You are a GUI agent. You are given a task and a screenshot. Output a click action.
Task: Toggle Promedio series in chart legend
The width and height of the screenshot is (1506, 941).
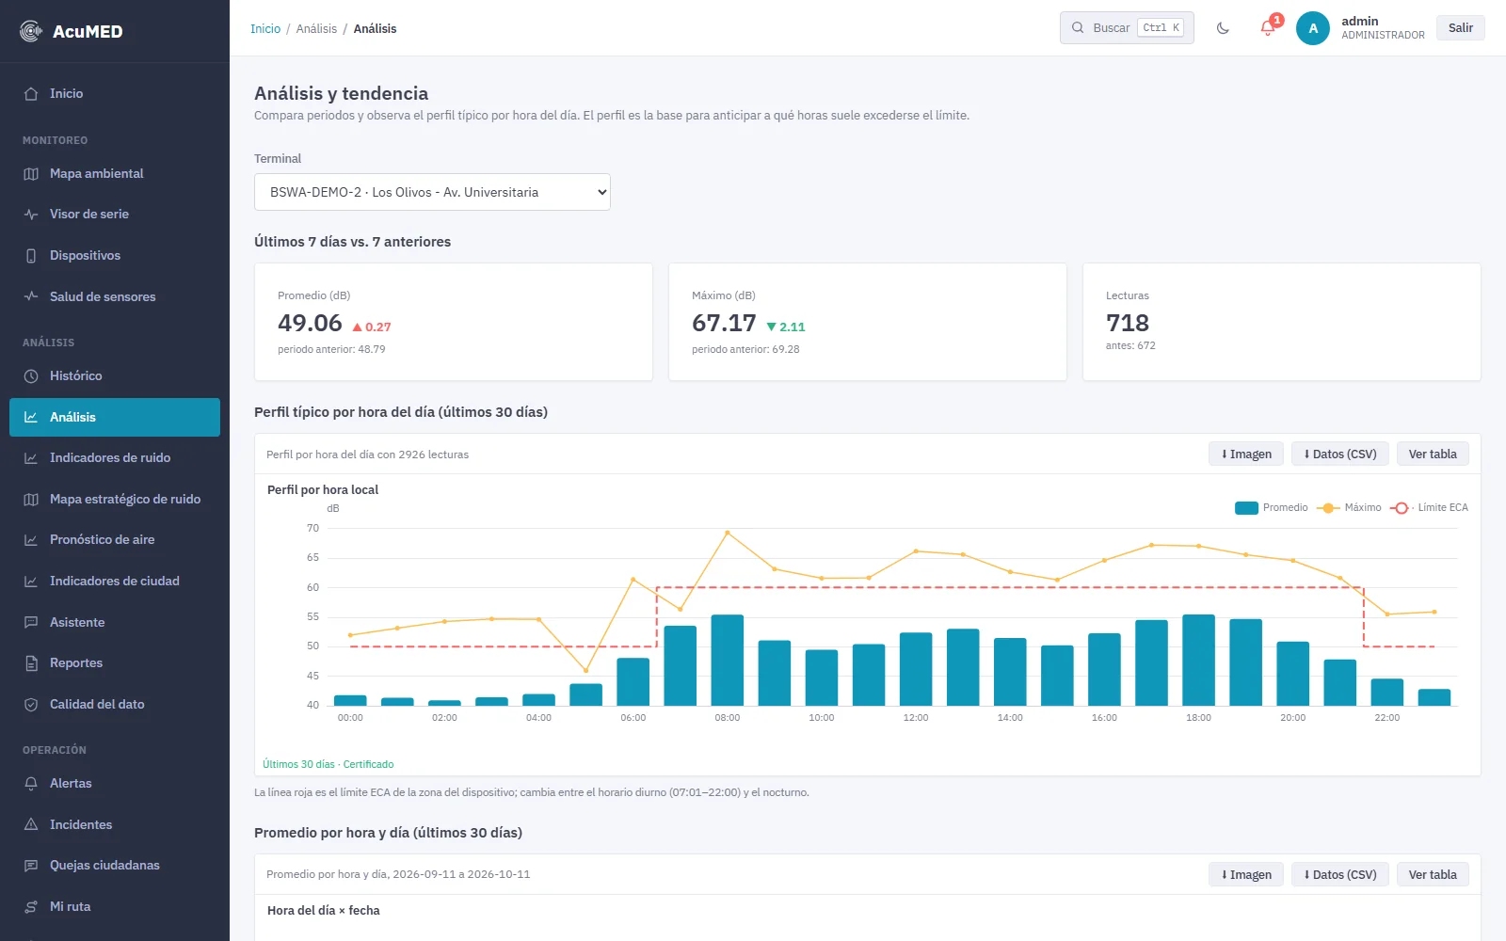pos(1272,508)
